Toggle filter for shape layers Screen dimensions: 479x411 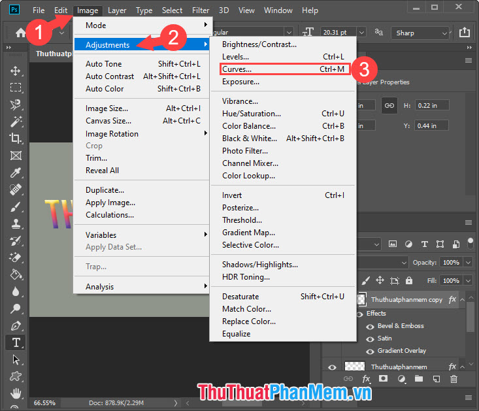click(x=440, y=244)
